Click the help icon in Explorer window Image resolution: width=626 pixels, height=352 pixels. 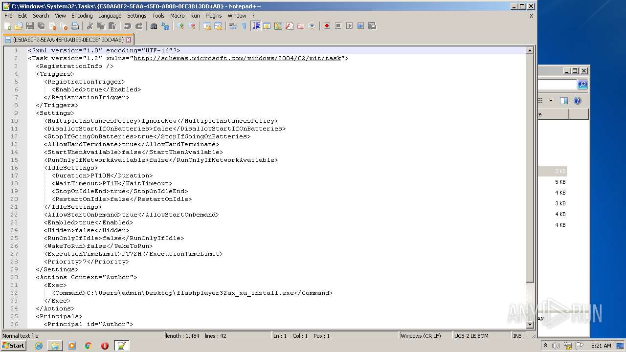pyautogui.click(x=577, y=101)
